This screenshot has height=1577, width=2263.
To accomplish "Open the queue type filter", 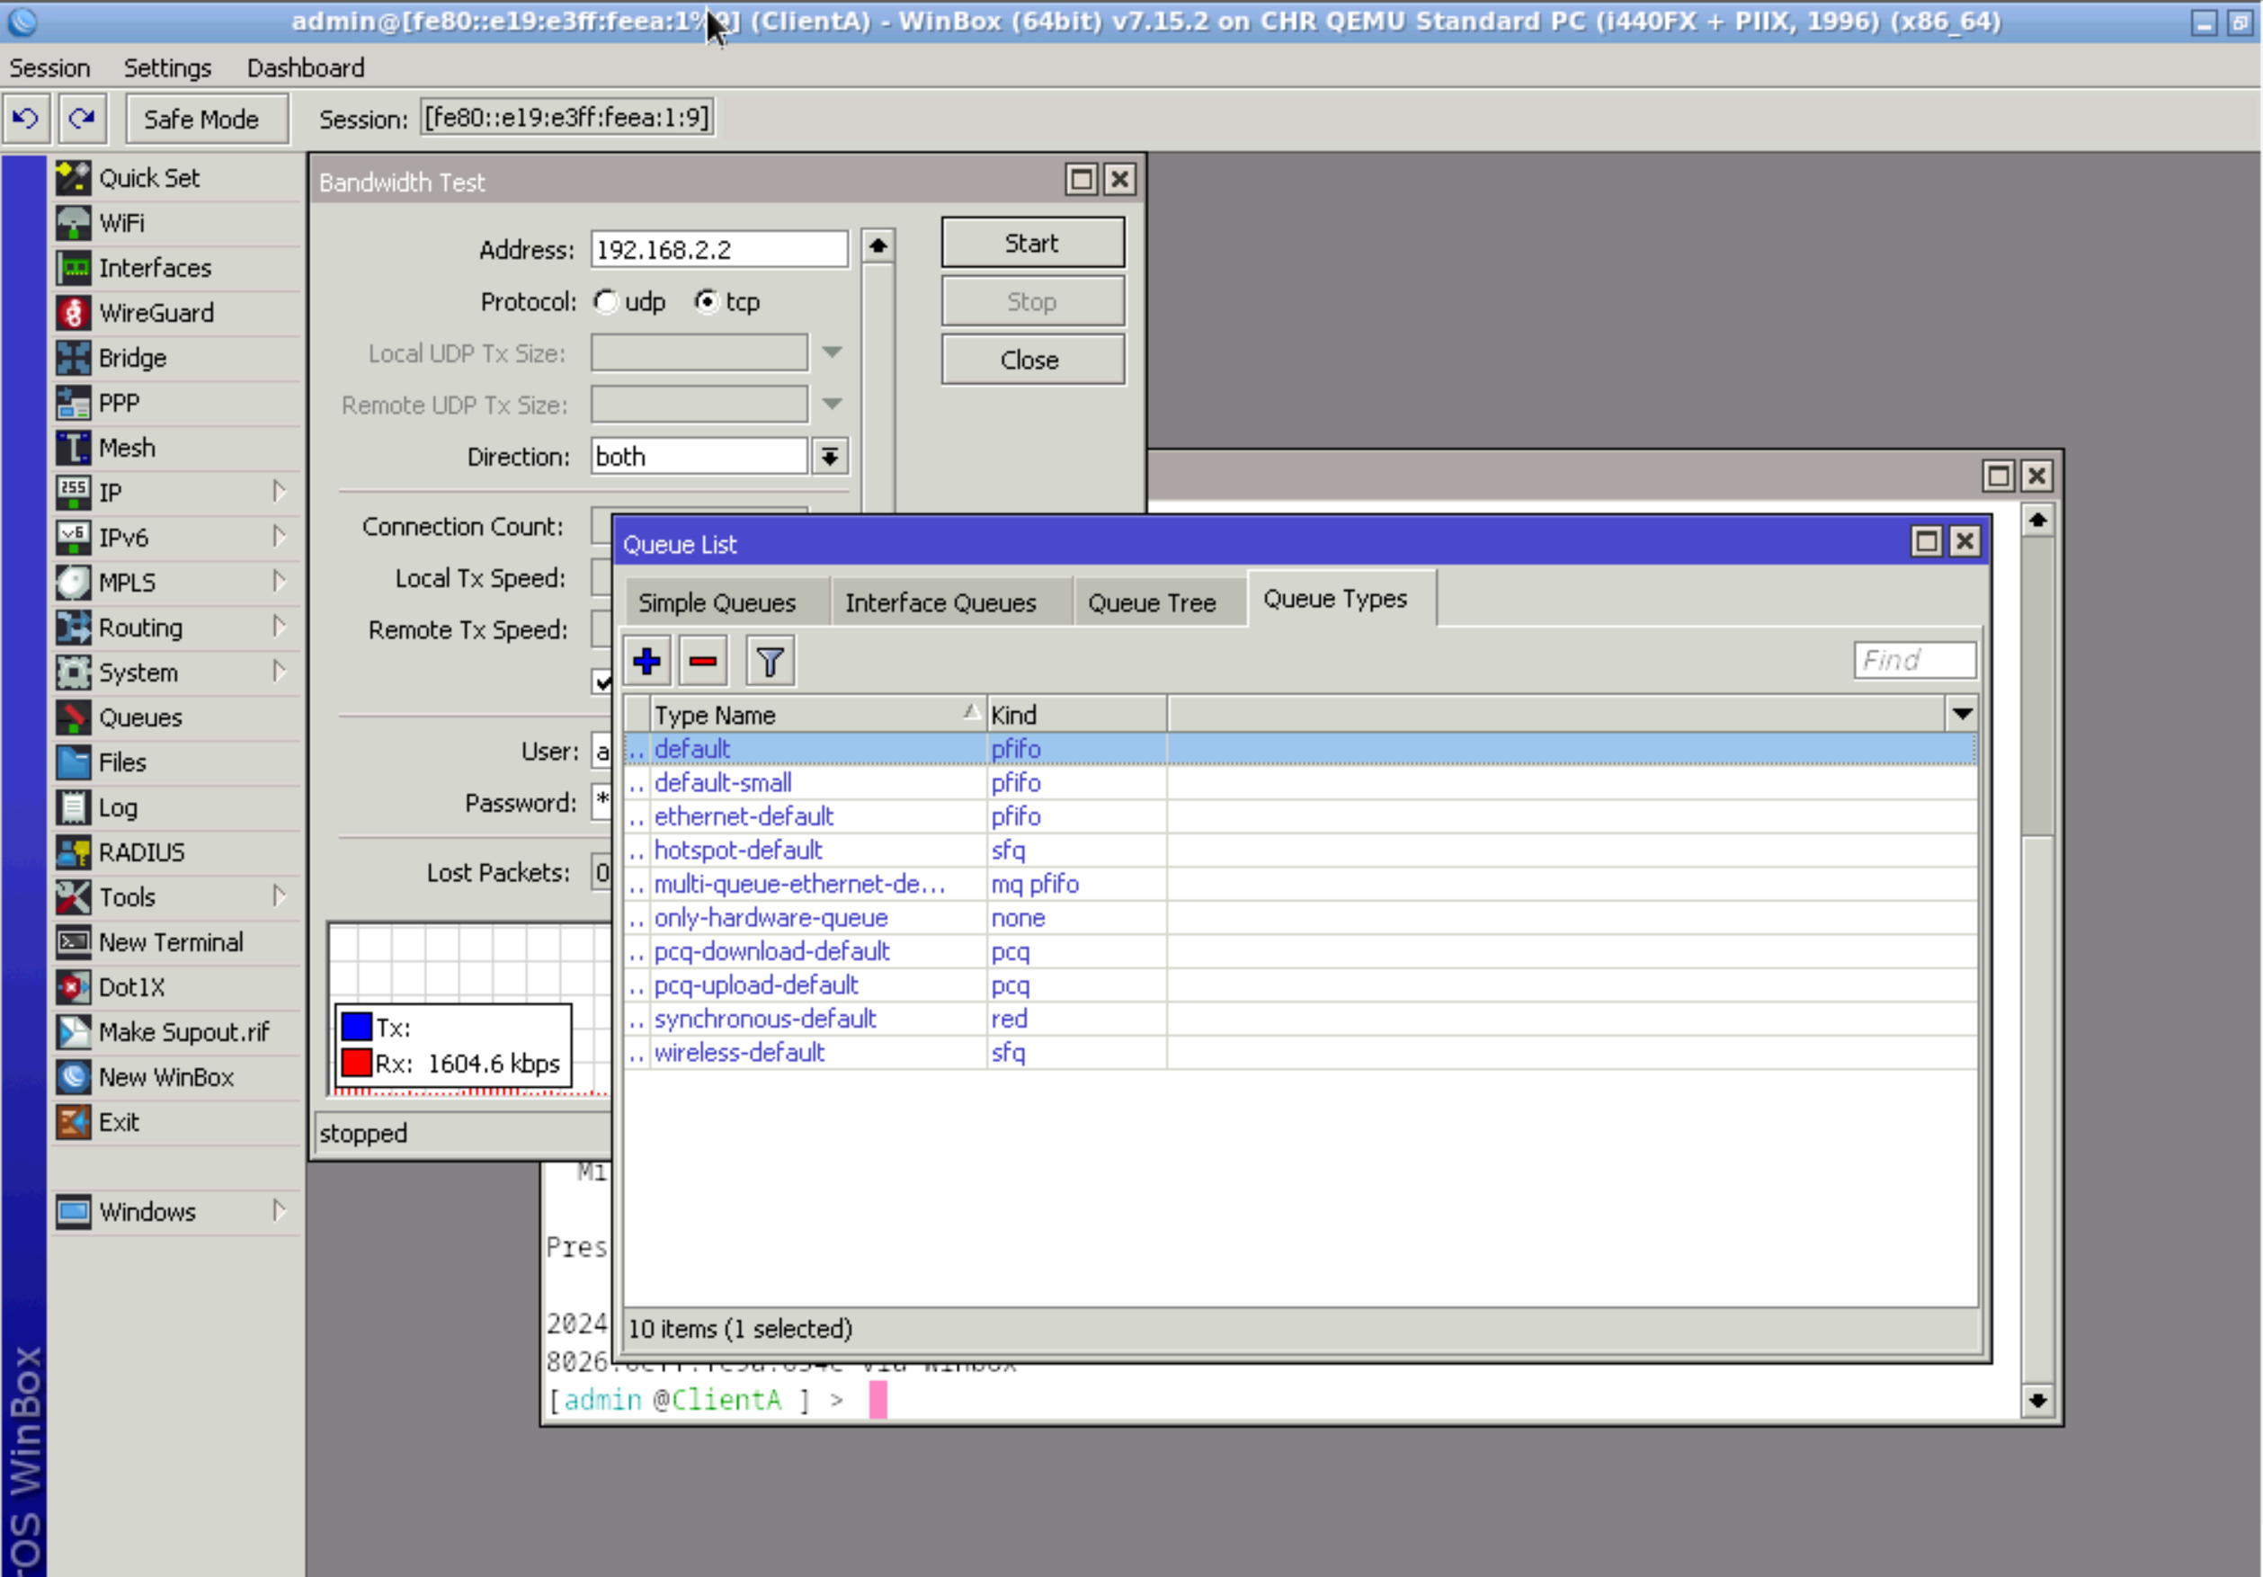I will [x=770, y=660].
